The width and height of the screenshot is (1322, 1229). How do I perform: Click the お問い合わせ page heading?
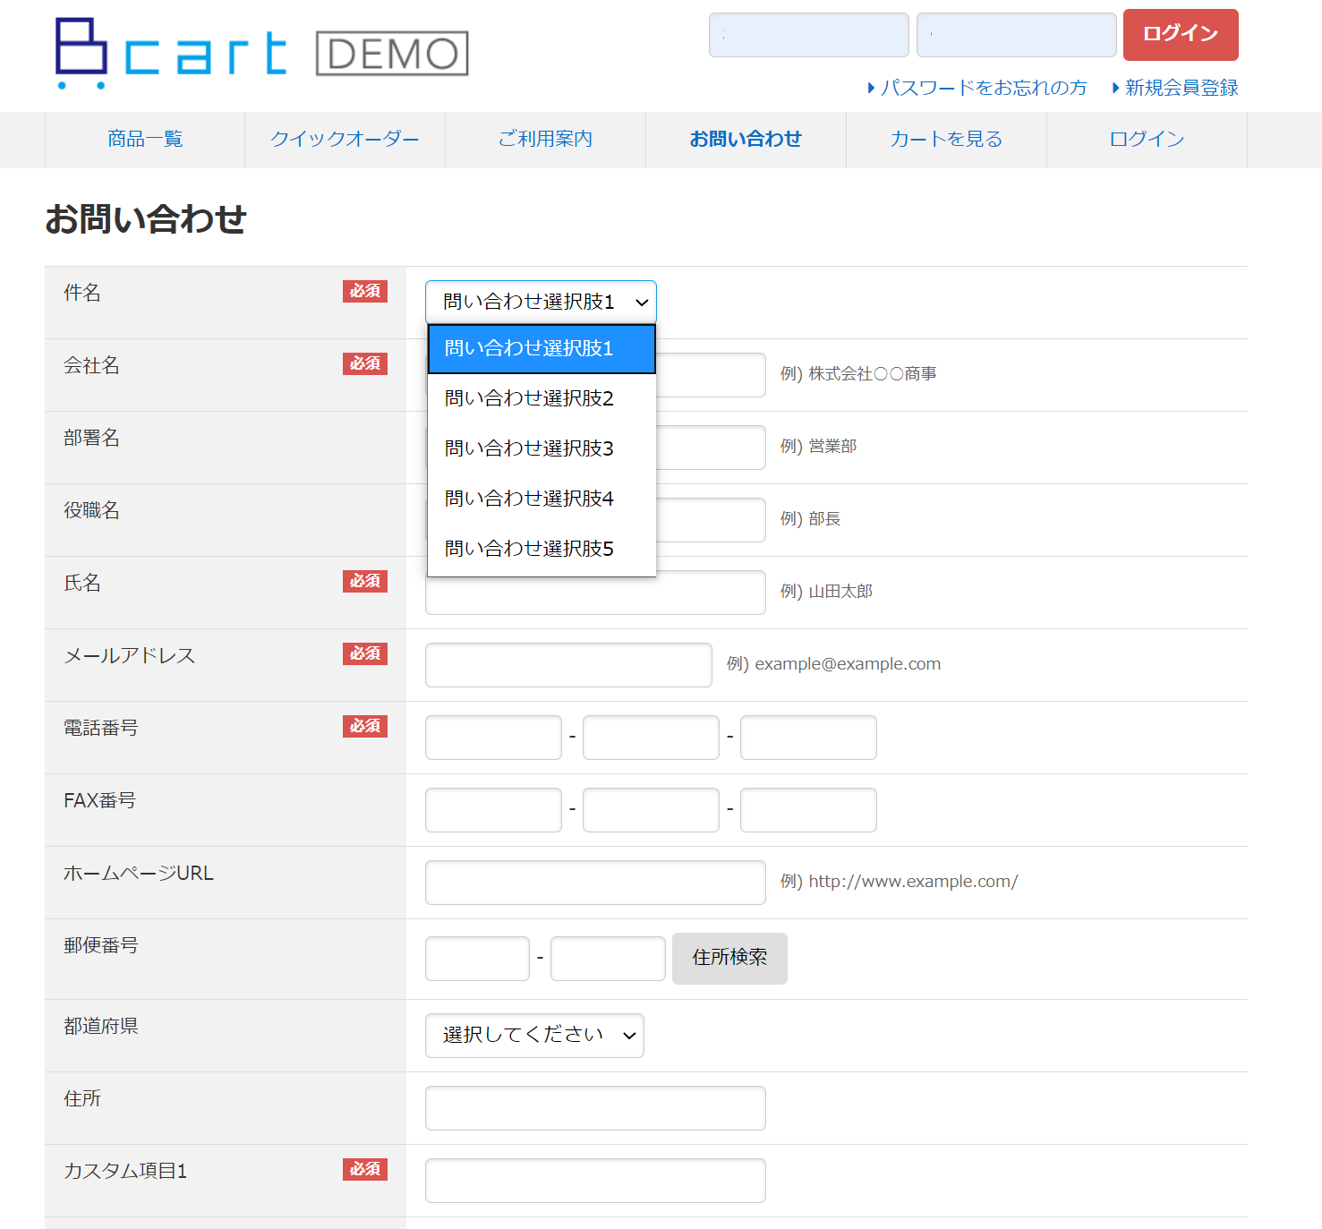146,218
